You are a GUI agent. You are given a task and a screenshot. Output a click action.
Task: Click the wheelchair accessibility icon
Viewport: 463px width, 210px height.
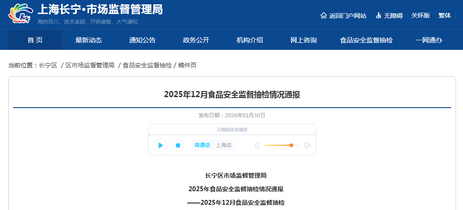379,16
